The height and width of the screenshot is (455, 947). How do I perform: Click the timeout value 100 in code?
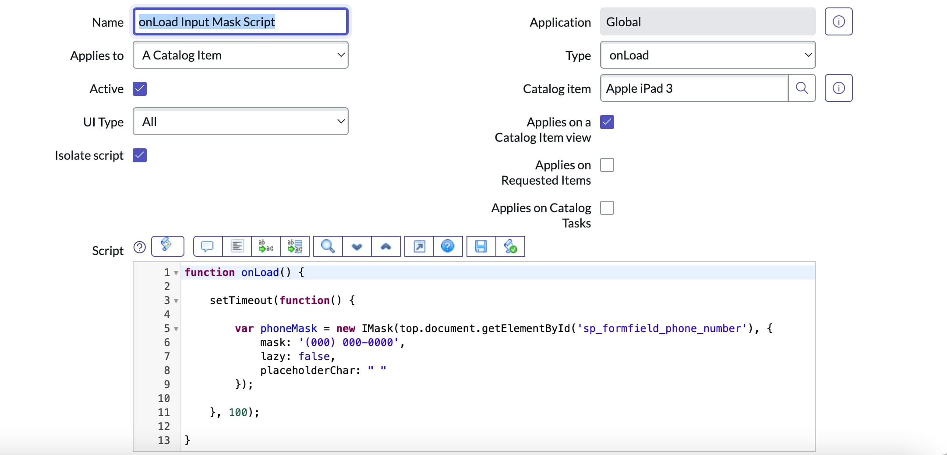[x=238, y=413]
